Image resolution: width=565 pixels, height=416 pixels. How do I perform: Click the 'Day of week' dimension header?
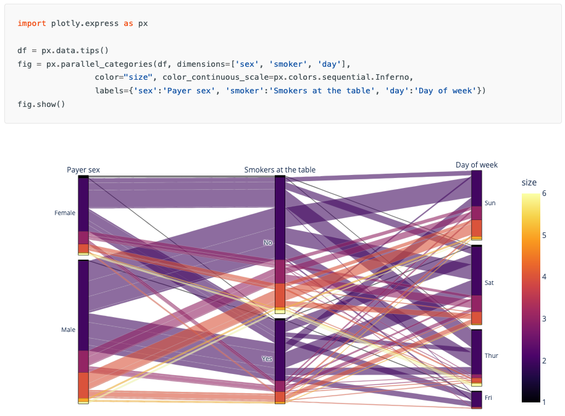click(477, 165)
